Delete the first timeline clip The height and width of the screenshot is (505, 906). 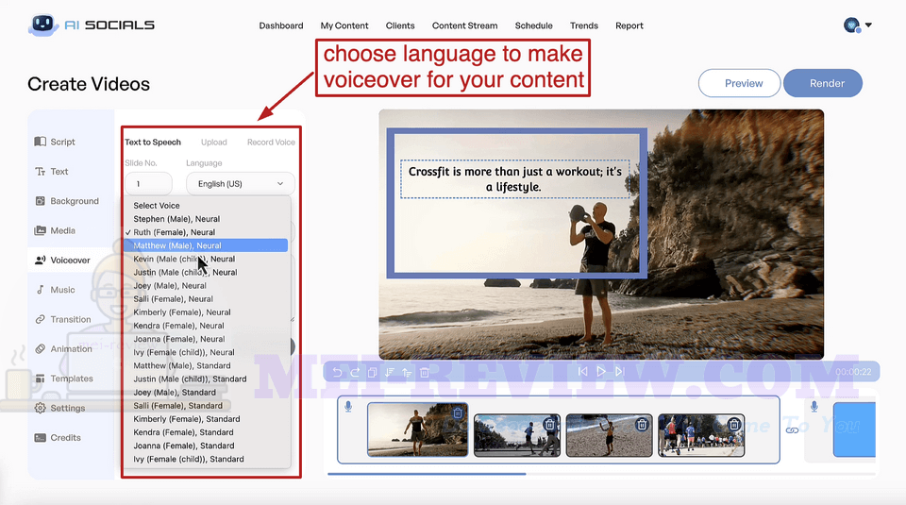click(x=458, y=412)
